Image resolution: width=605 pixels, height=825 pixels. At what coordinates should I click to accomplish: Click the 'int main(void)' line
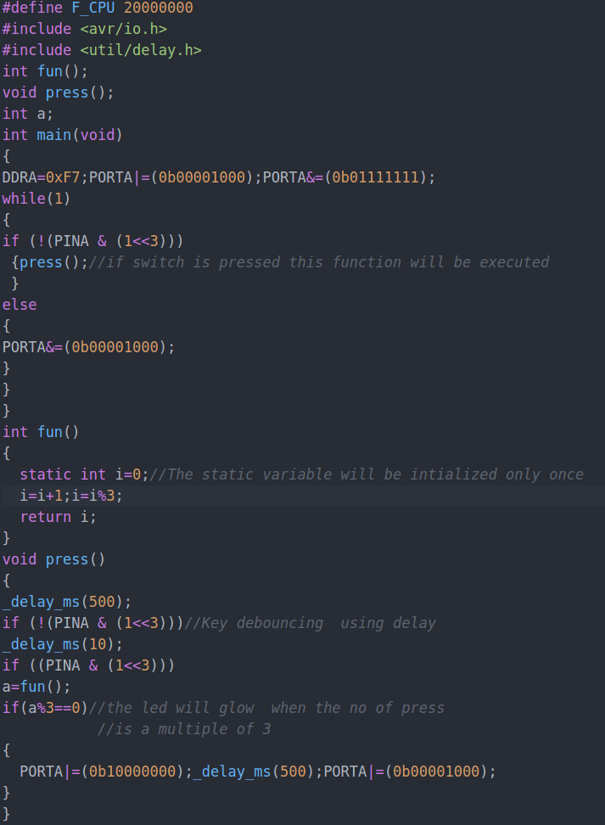(x=63, y=135)
